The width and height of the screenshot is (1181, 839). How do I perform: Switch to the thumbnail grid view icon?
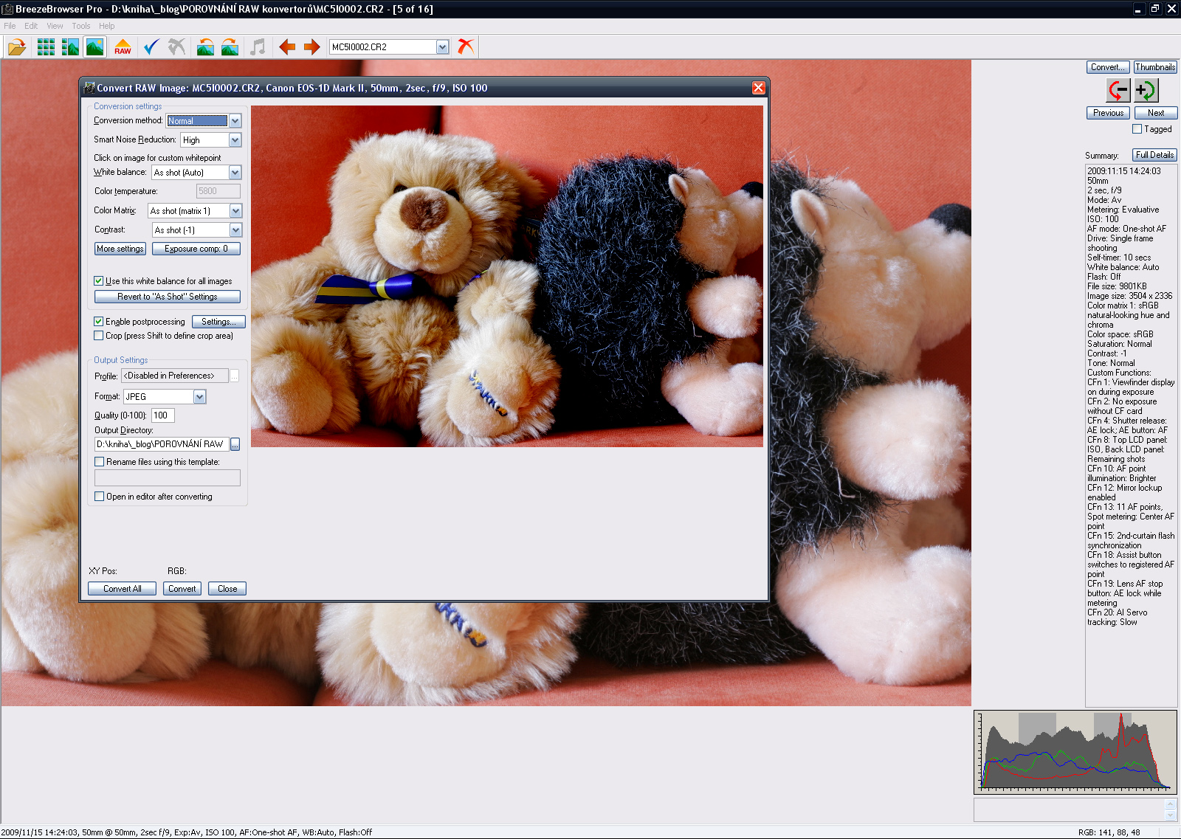[x=46, y=47]
